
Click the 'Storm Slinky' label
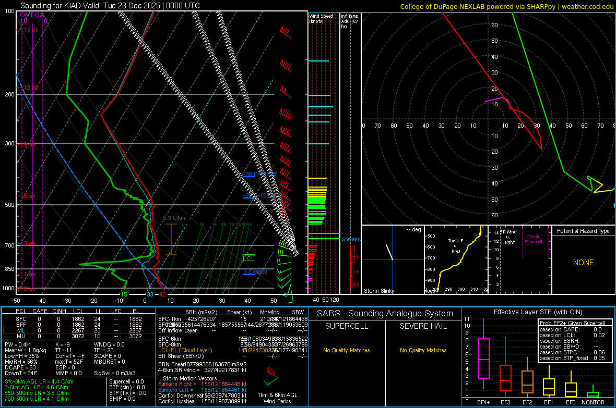pos(378,291)
